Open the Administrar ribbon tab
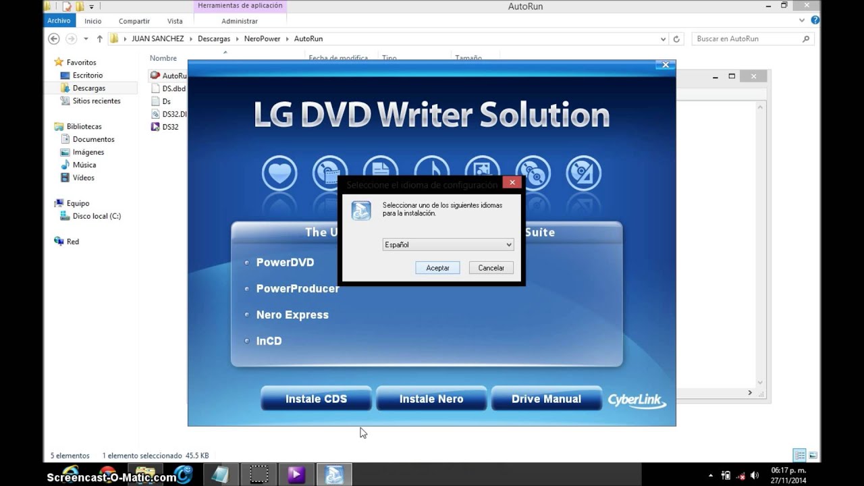This screenshot has width=864, height=486. click(x=240, y=21)
